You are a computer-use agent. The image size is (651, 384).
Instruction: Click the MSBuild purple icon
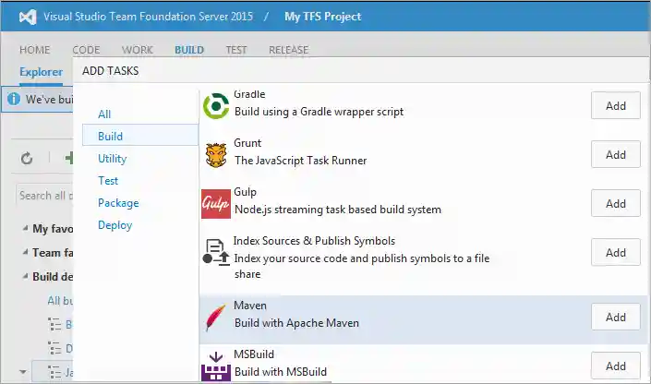[x=216, y=366]
